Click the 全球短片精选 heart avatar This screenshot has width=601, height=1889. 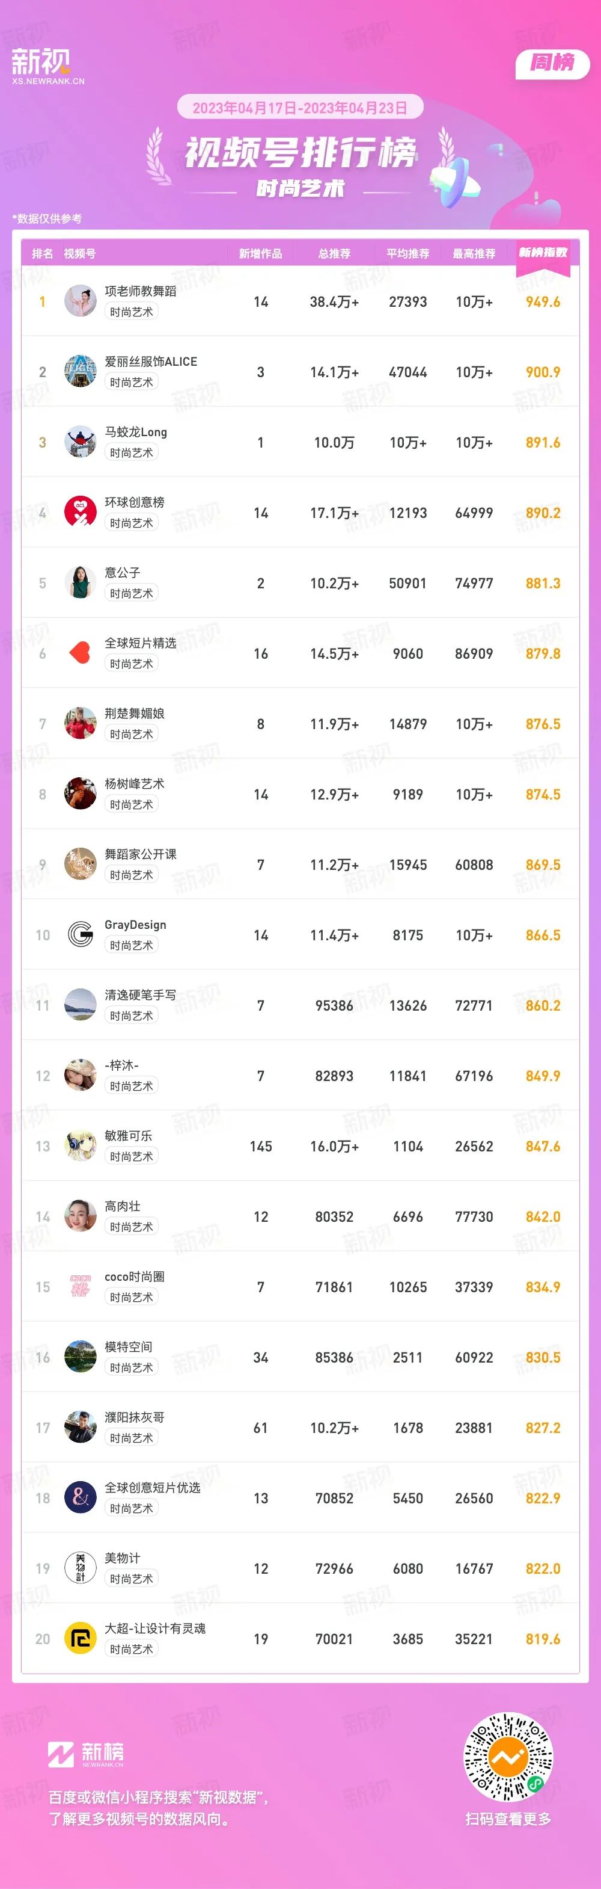[x=80, y=653]
